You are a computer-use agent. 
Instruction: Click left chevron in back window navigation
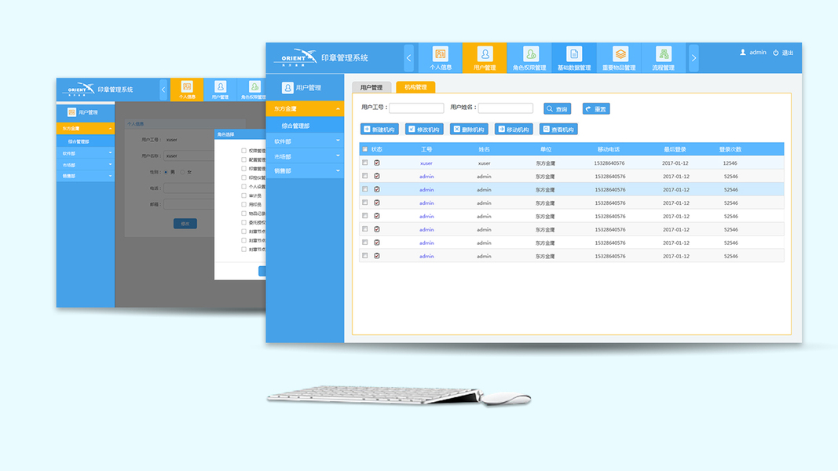163,89
